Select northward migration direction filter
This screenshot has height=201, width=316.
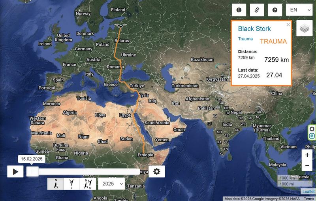pyautogui.click(x=56, y=184)
